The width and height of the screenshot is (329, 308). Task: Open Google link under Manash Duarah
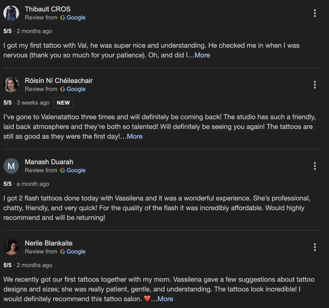(73, 170)
